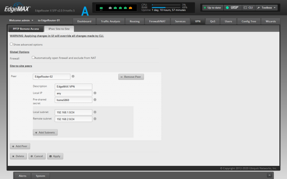287x179 pixels.
Task: Open the QoS tab
Action: pos(213,21)
